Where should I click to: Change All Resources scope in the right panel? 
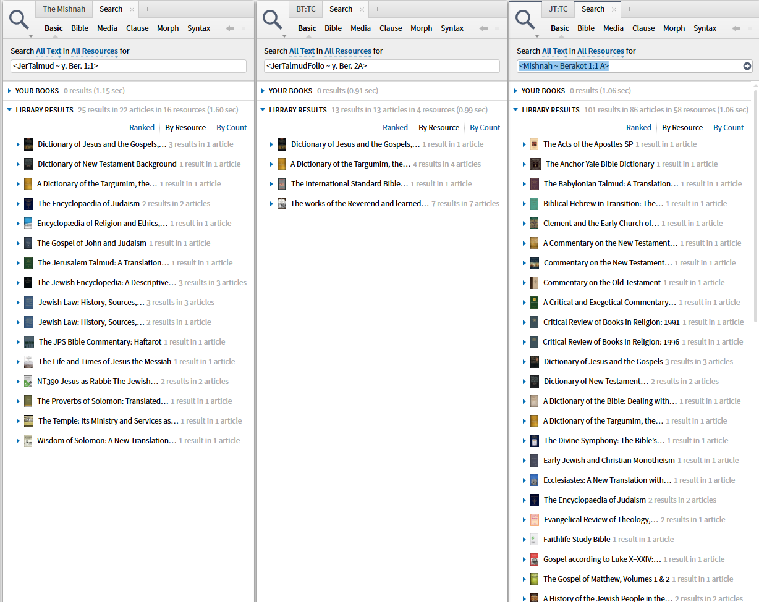coord(601,51)
